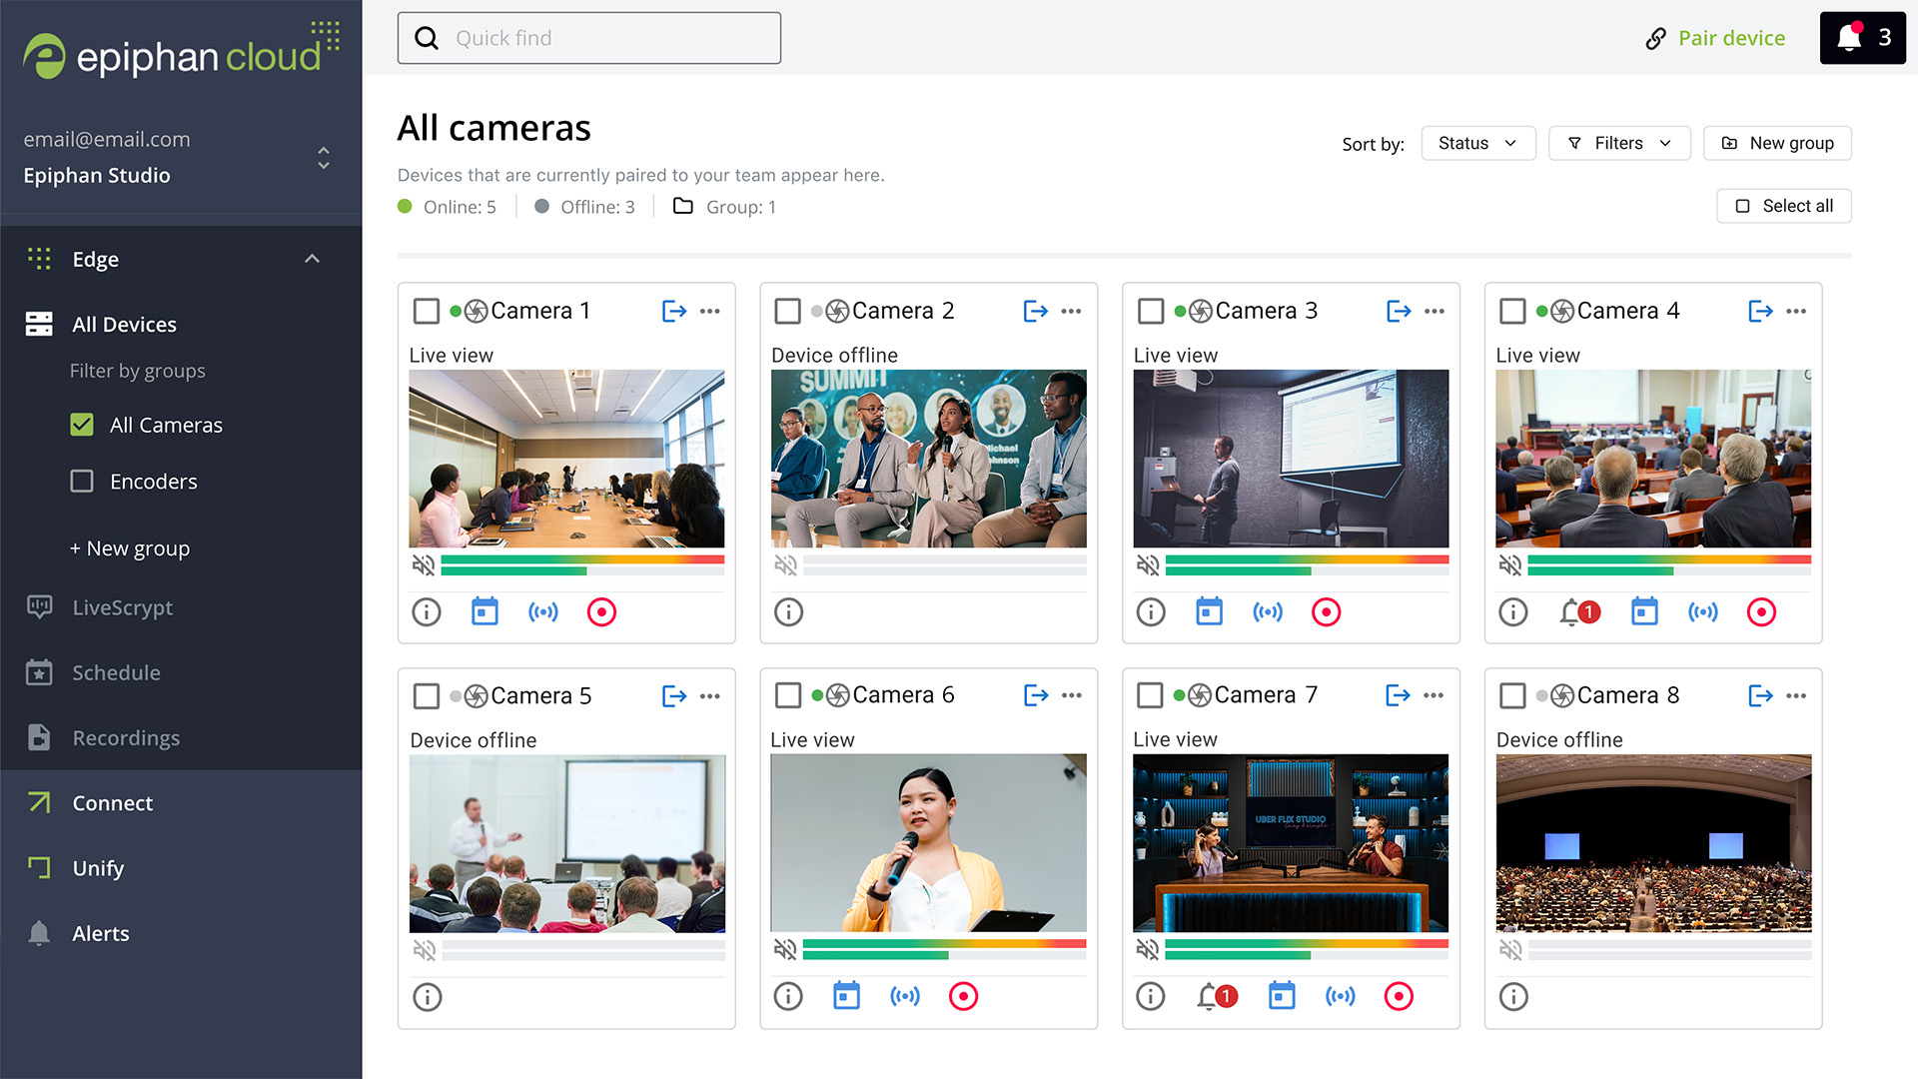Enable the Encoders group filter checkbox
The height and width of the screenshot is (1079, 1918).
(x=82, y=482)
